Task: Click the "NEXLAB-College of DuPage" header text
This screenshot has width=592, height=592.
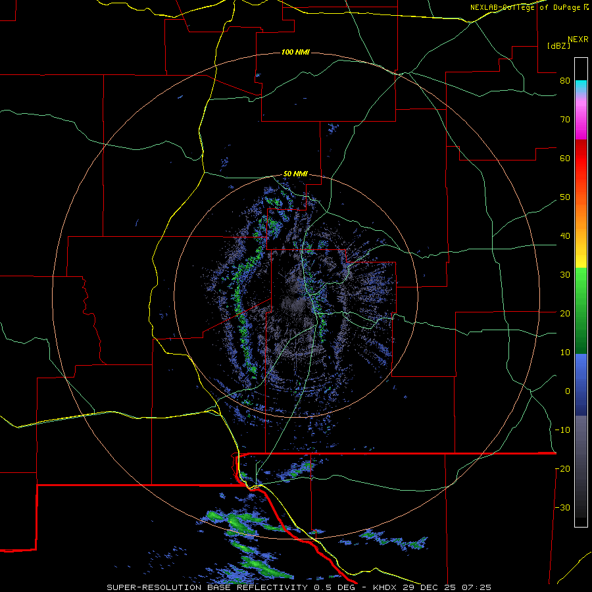Action: pos(525,7)
